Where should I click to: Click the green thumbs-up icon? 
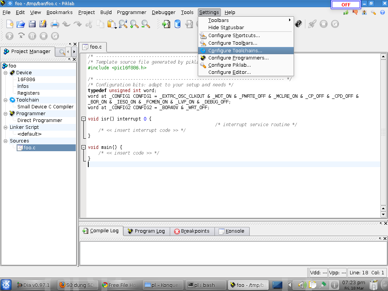(x=346, y=13)
